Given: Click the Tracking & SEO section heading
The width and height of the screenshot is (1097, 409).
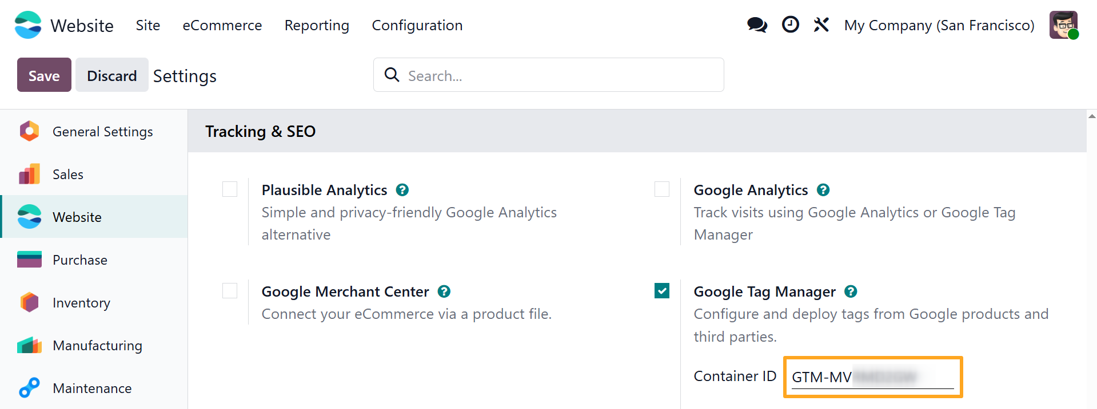Looking at the screenshot, I should click(x=260, y=131).
